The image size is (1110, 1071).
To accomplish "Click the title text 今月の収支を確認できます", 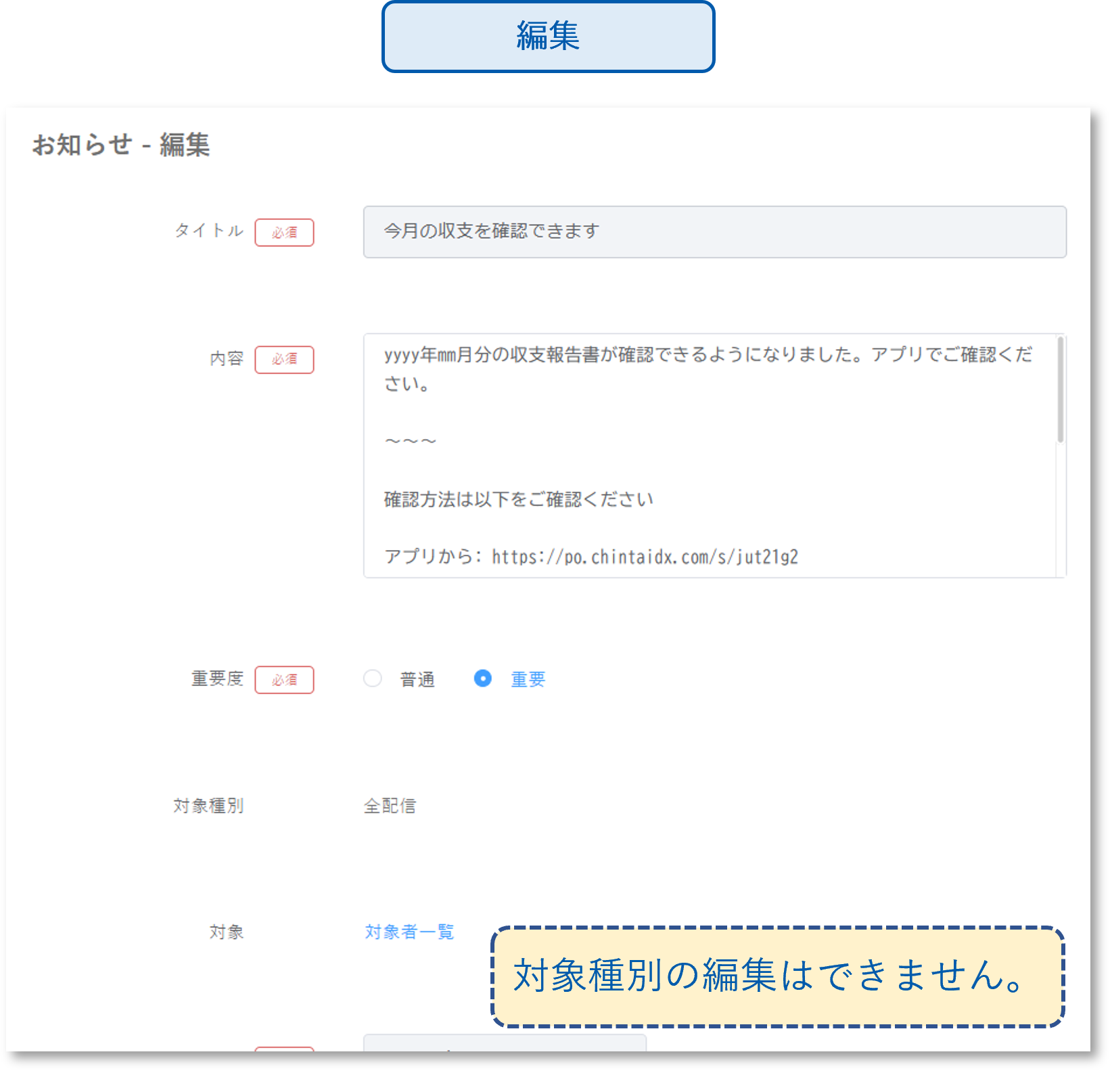I will click(490, 232).
